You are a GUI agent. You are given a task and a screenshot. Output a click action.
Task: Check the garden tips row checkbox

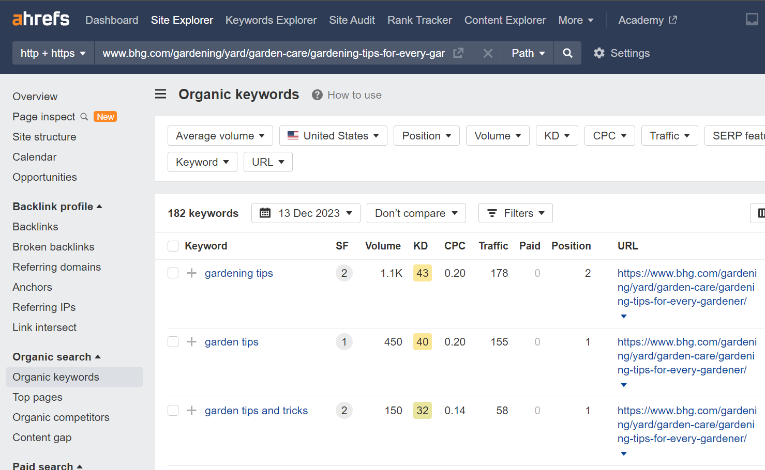[x=173, y=342]
